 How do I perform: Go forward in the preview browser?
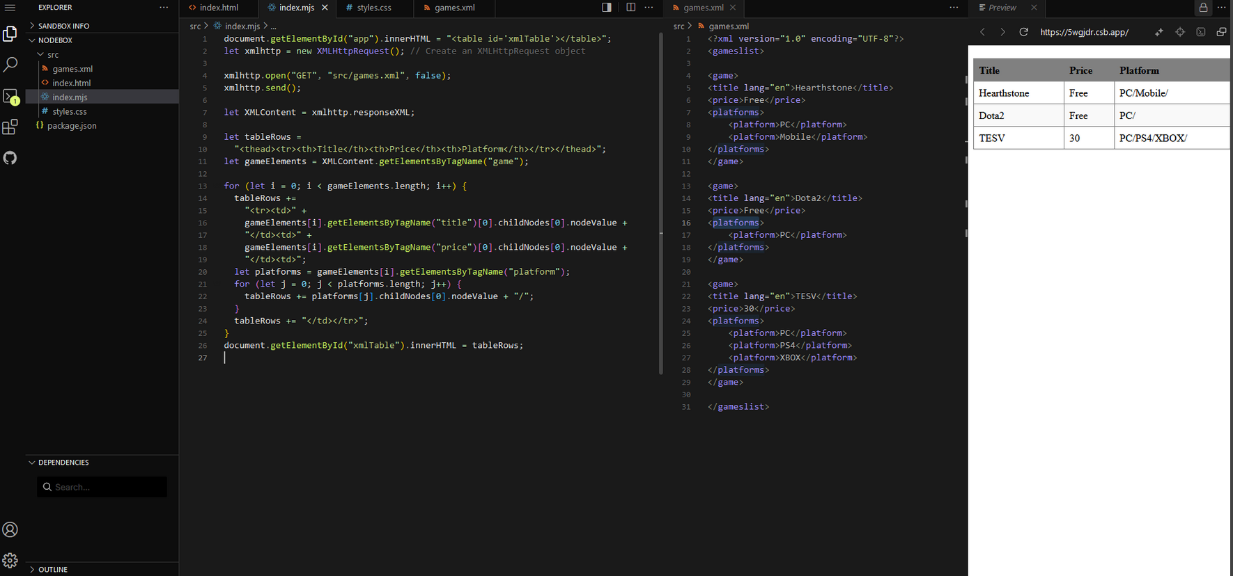(x=1002, y=32)
